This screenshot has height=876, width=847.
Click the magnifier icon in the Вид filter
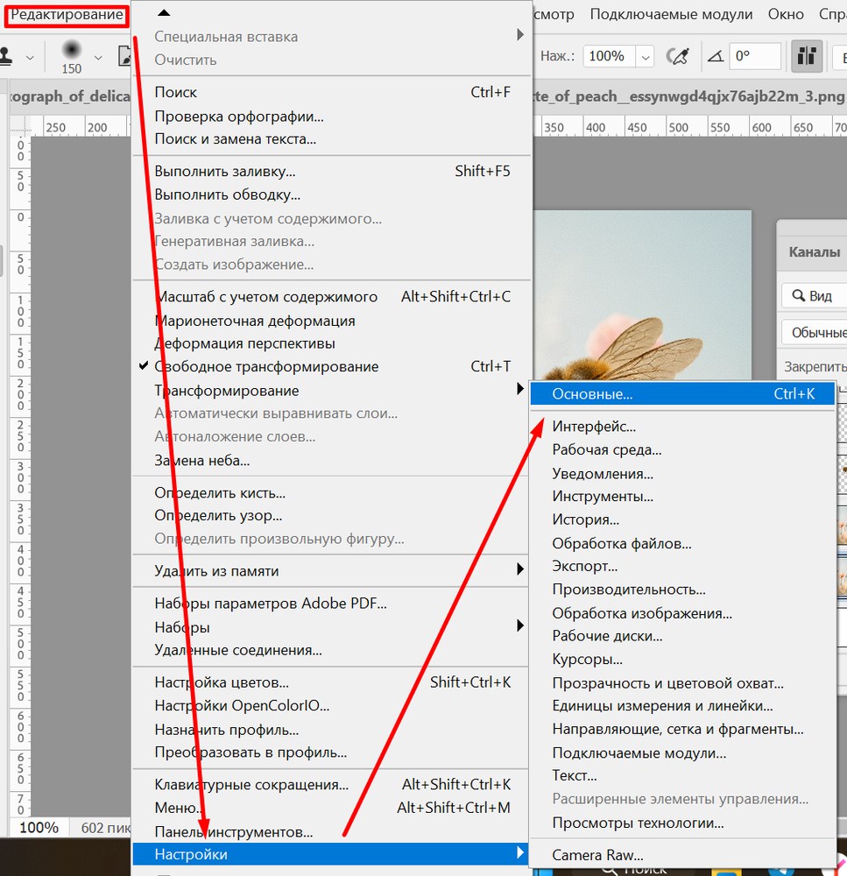pos(799,296)
